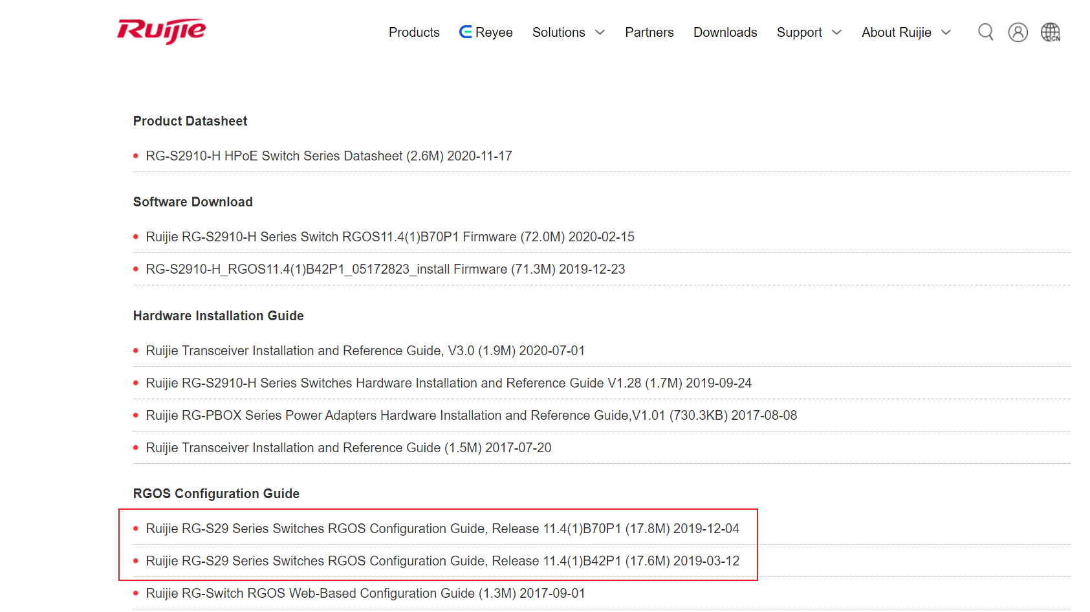Open the globe language selector icon

(x=1050, y=32)
